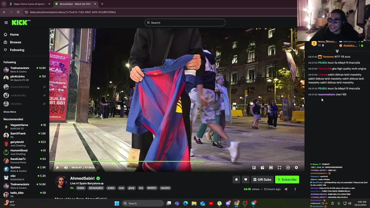Screen dimensions: 370x208
Task: Open recommended channel SaudiJaeTv
Action: [x=25, y=160]
